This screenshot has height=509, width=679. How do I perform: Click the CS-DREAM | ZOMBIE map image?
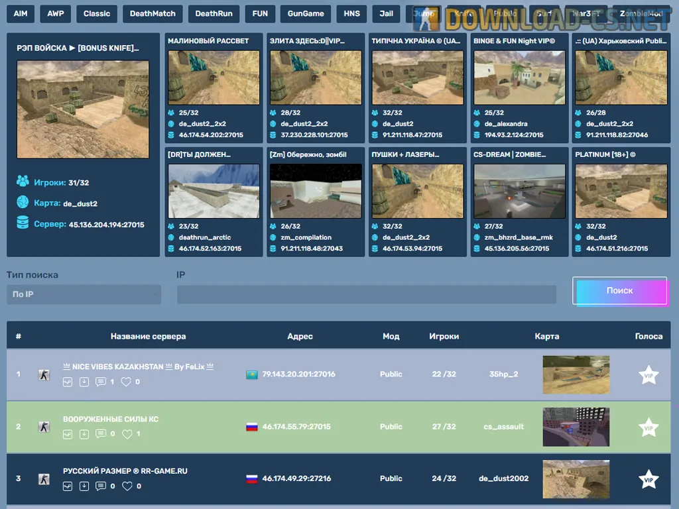pyautogui.click(x=519, y=191)
